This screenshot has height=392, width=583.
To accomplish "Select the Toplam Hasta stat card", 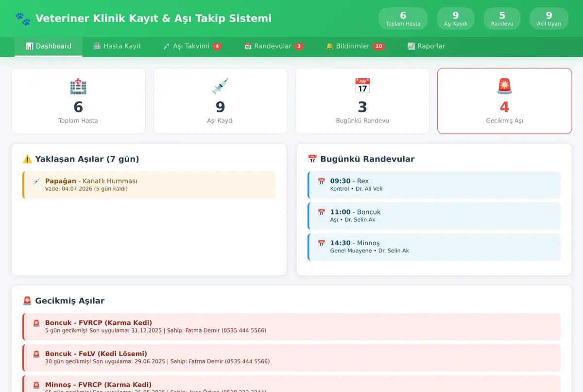I will pos(78,101).
